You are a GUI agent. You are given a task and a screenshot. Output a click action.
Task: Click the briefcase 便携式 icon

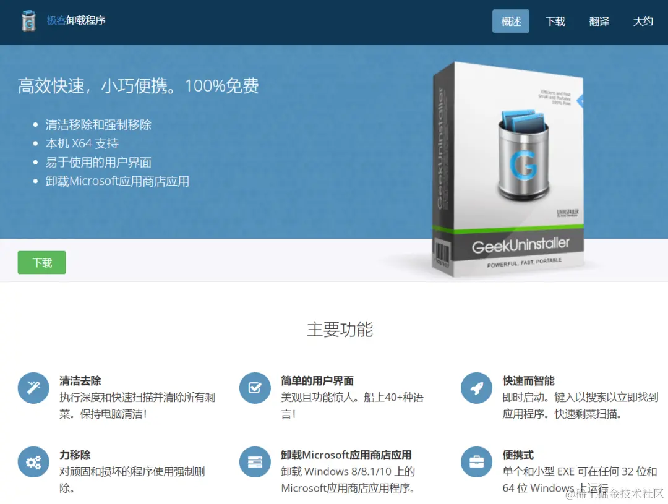click(x=476, y=462)
